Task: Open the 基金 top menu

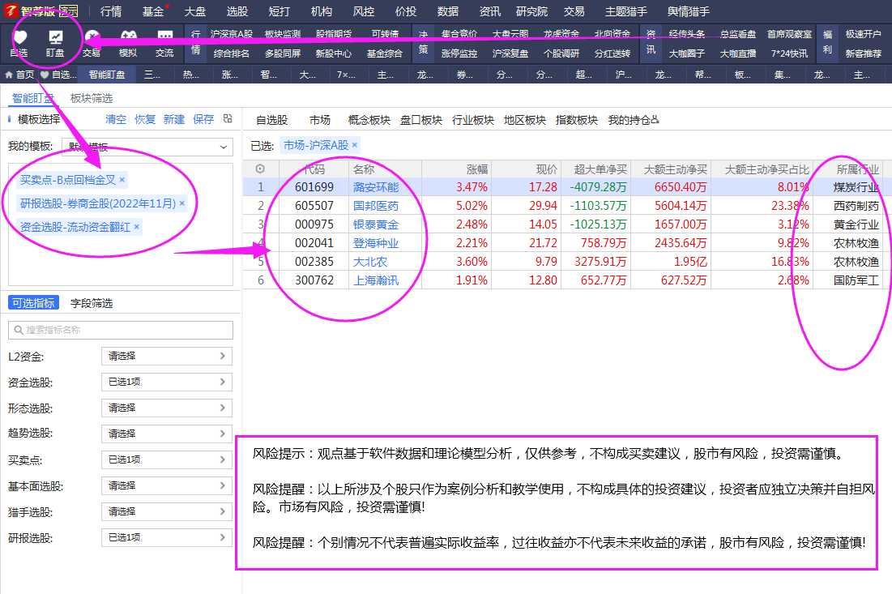Action: pos(153,11)
